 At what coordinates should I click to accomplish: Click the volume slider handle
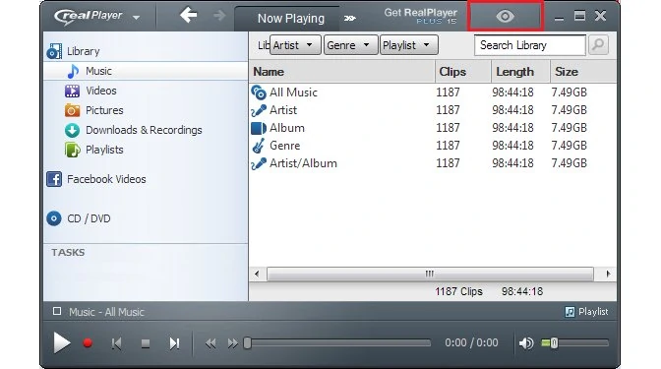[554, 343]
